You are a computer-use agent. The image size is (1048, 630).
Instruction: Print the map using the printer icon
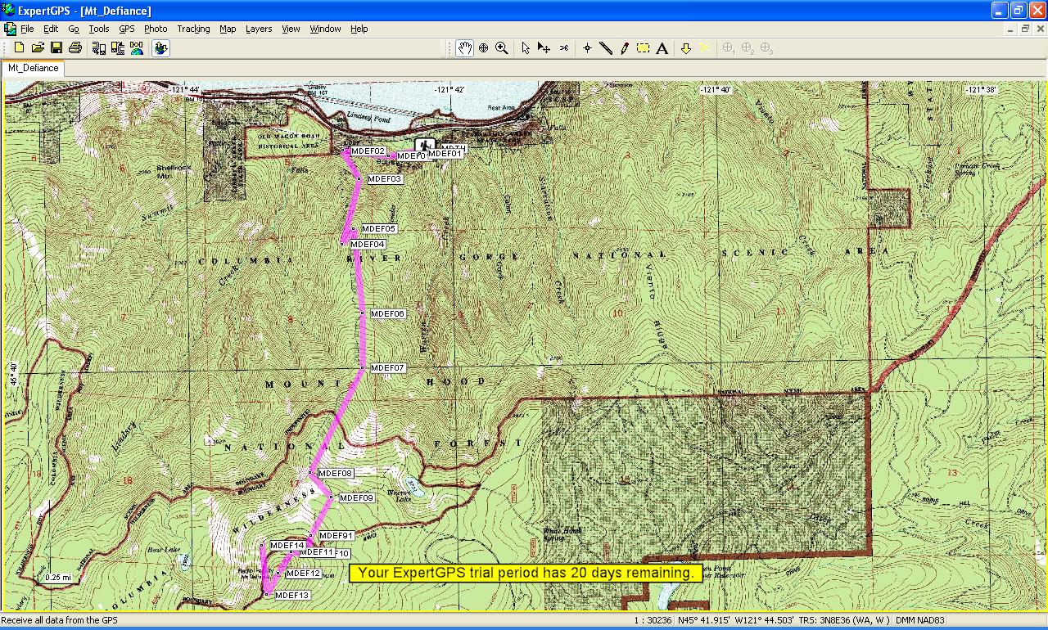point(75,48)
